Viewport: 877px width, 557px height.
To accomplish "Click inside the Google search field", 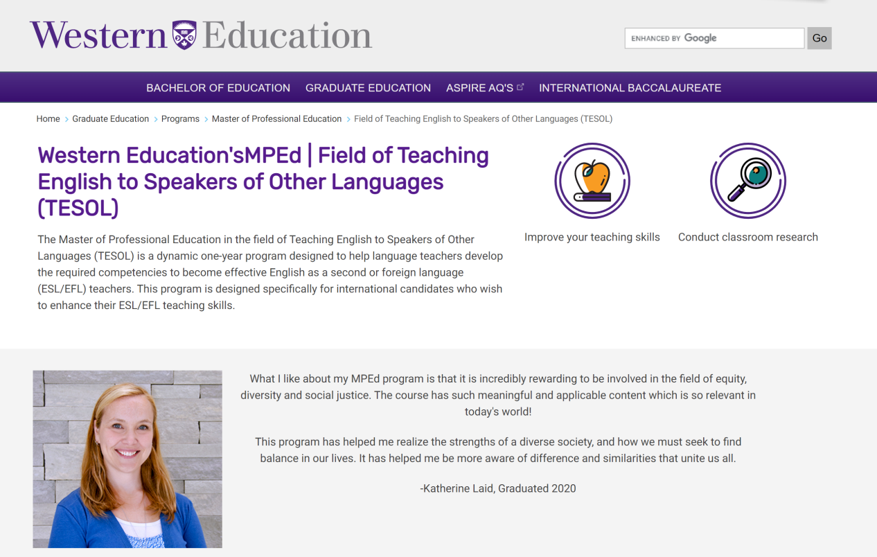I will coord(714,38).
